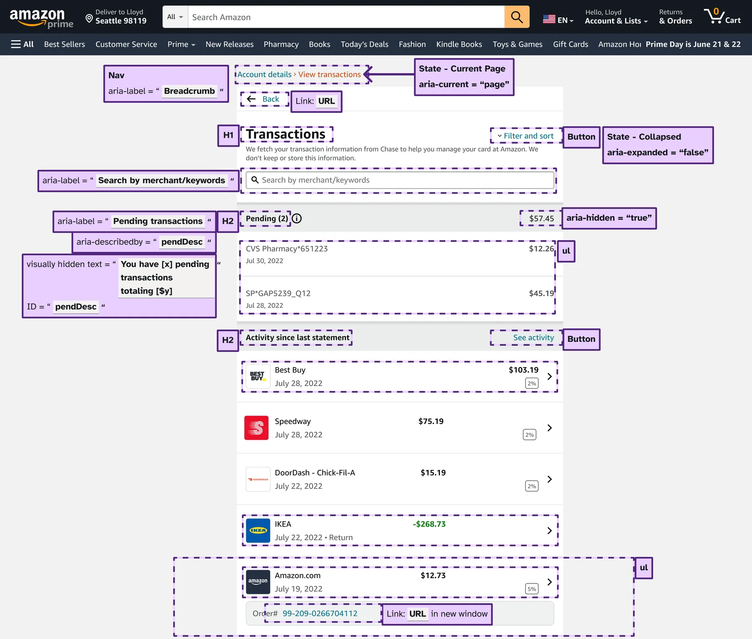Open the shopping cart icon
The height and width of the screenshot is (639, 752).
point(714,17)
